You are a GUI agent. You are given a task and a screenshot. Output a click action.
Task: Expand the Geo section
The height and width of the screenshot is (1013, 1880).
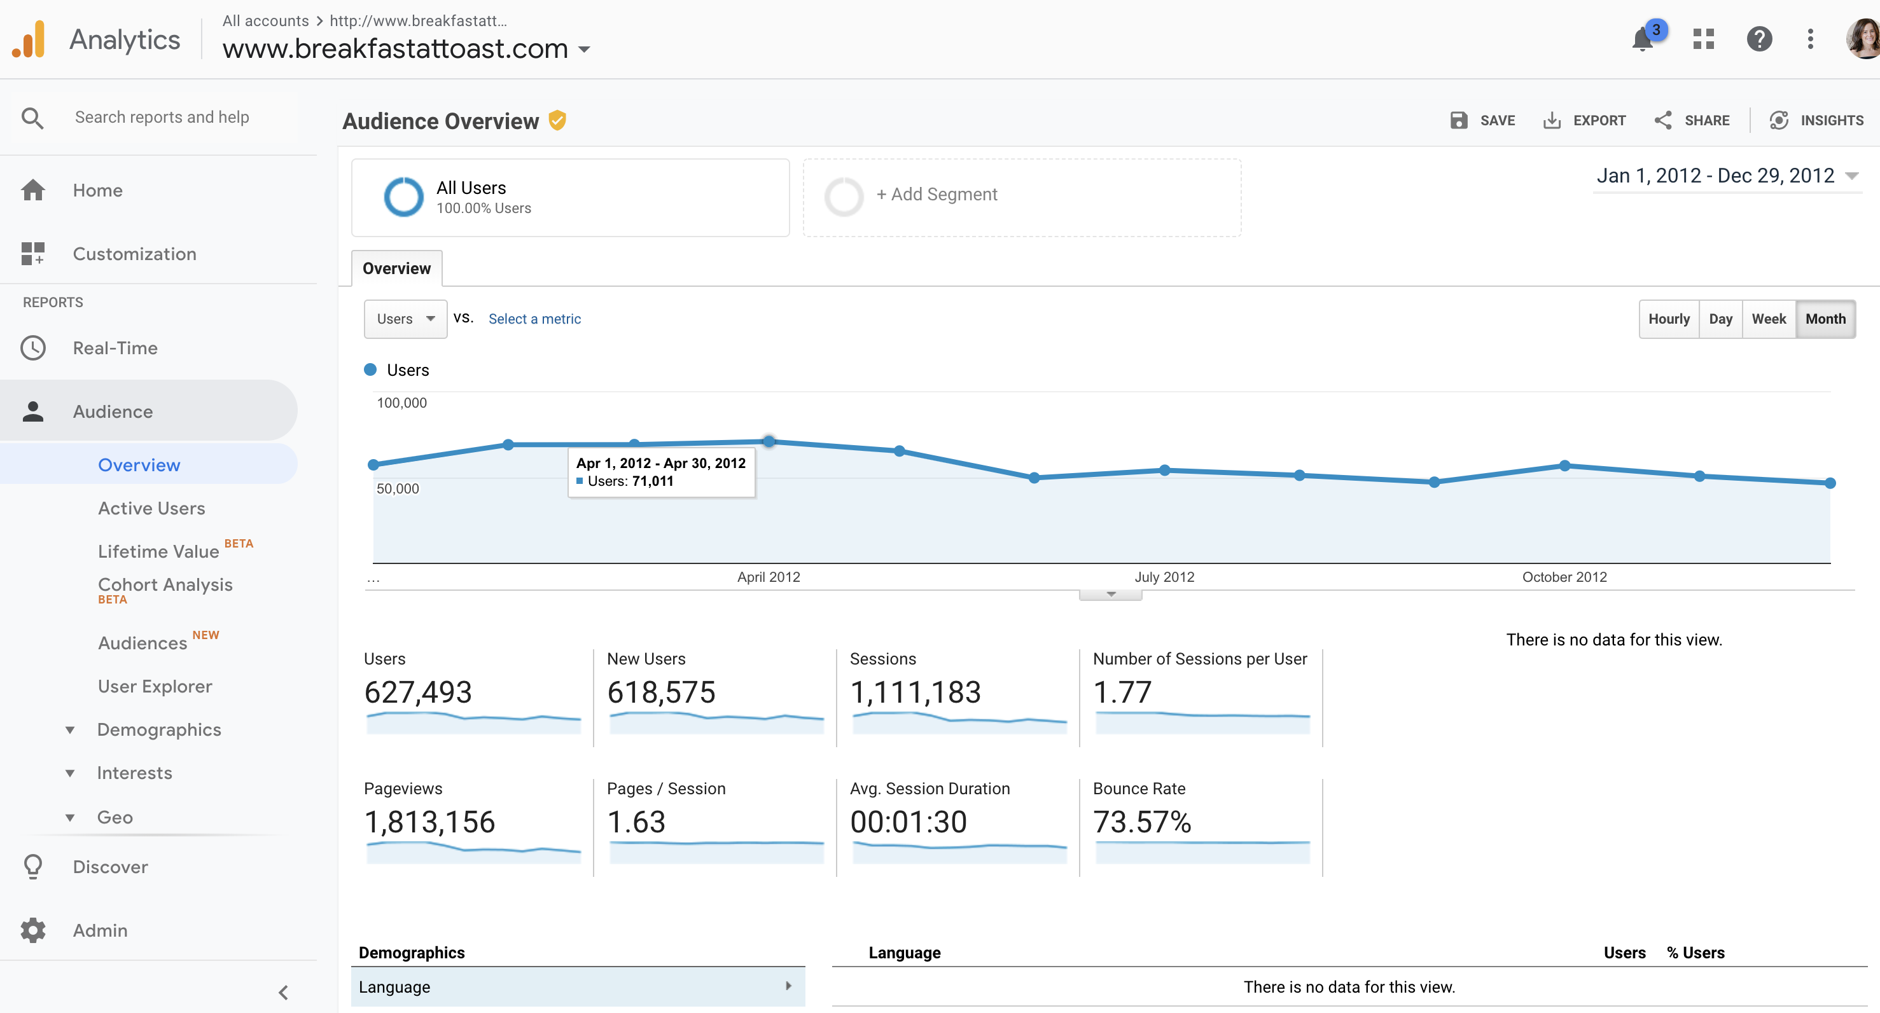coord(70,818)
